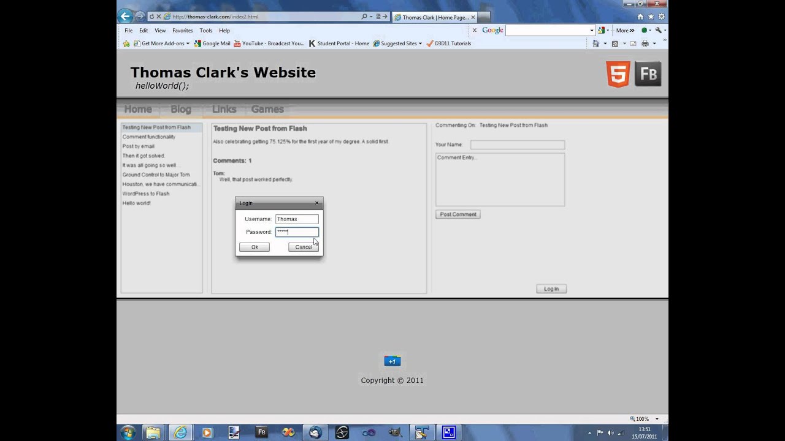Go to the Blog navigation tab
The width and height of the screenshot is (785, 441).
click(181, 109)
